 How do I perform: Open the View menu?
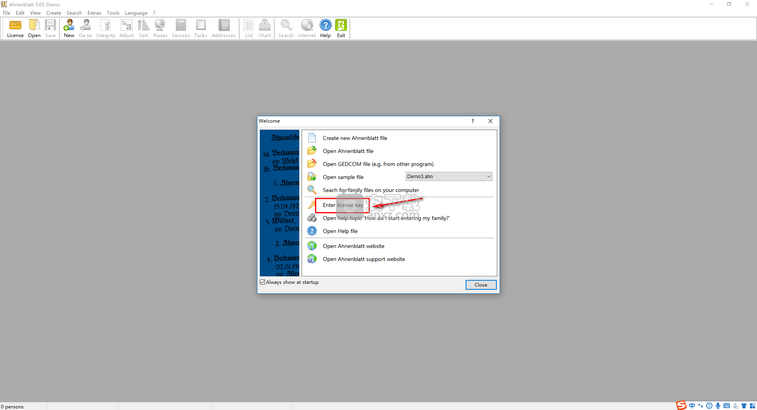pos(35,13)
